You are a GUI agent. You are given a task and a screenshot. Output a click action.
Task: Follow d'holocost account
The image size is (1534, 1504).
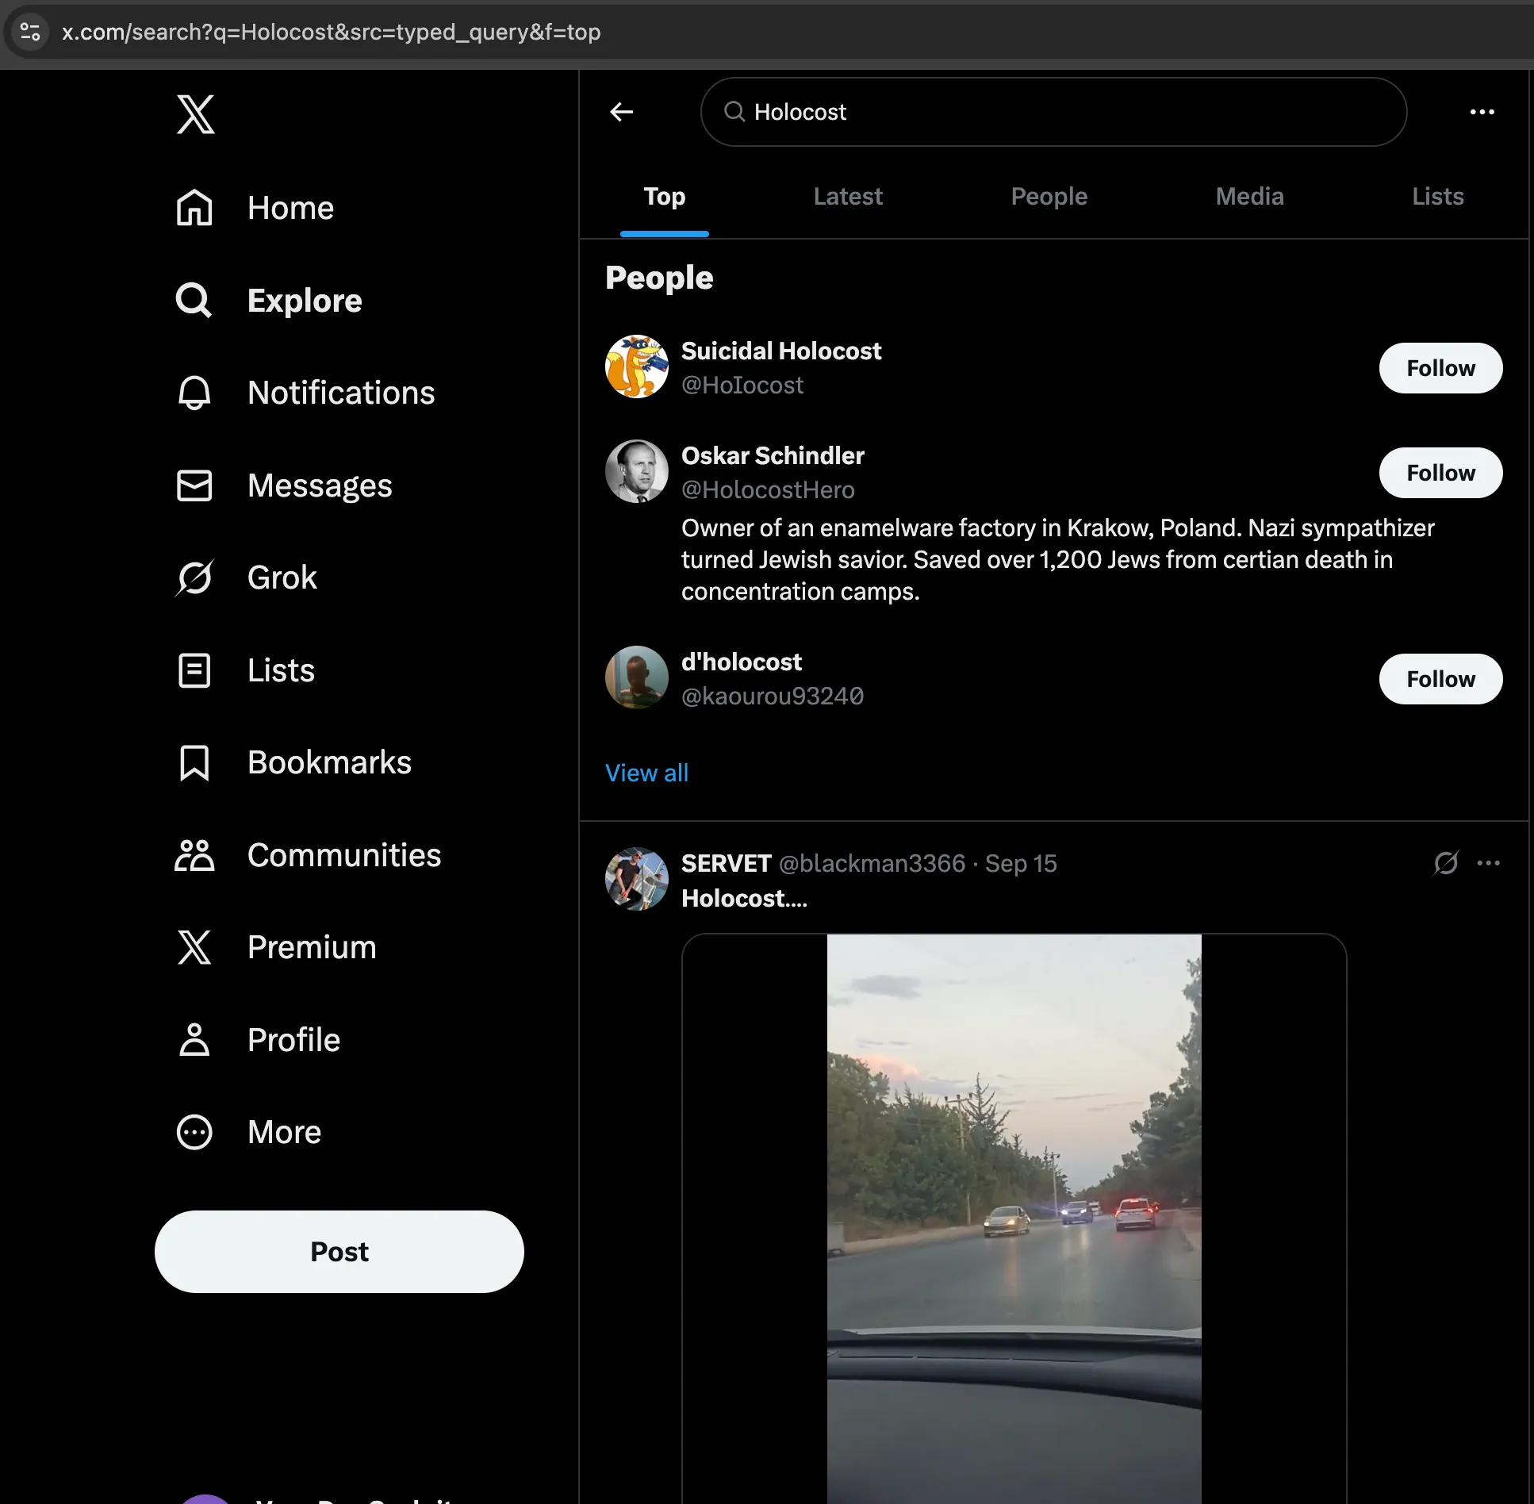pos(1440,679)
